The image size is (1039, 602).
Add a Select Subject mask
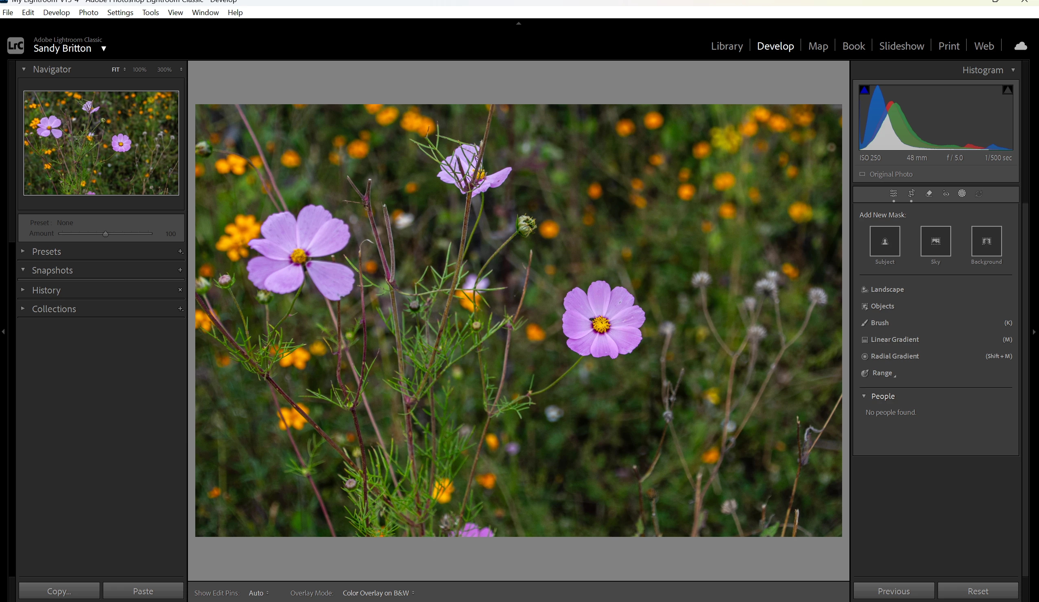click(884, 241)
